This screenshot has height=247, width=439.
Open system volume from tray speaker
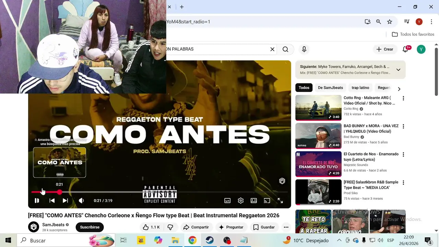[380, 240]
